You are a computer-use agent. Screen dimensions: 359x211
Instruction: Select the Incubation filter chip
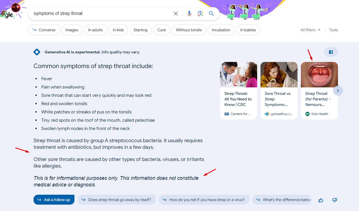[x=221, y=30]
